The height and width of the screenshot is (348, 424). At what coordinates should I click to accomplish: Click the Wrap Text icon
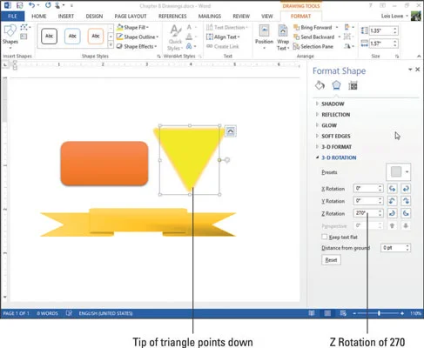pyautogui.click(x=283, y=37)
